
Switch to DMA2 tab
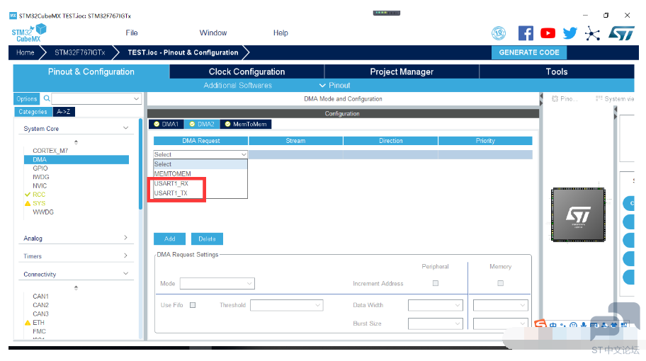click(202, 124)
